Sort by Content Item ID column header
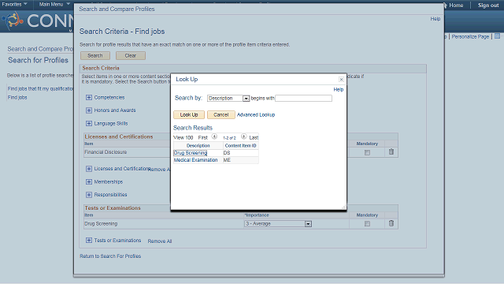 [x=240, y=146]
